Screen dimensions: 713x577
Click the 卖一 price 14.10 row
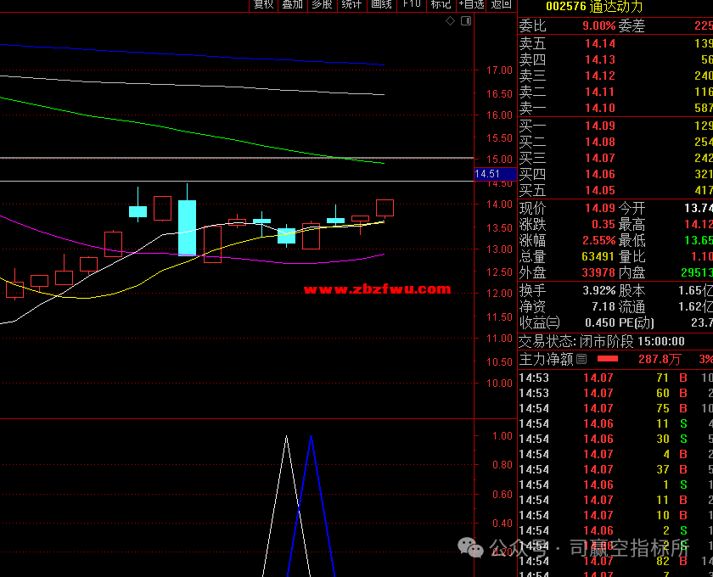tap(599, 108)
